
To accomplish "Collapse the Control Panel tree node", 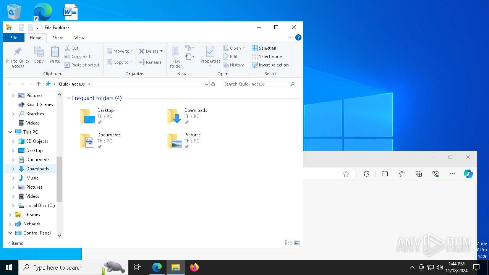I will coord(10,233).
